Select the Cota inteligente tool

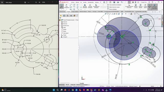(x=67, y=6)
